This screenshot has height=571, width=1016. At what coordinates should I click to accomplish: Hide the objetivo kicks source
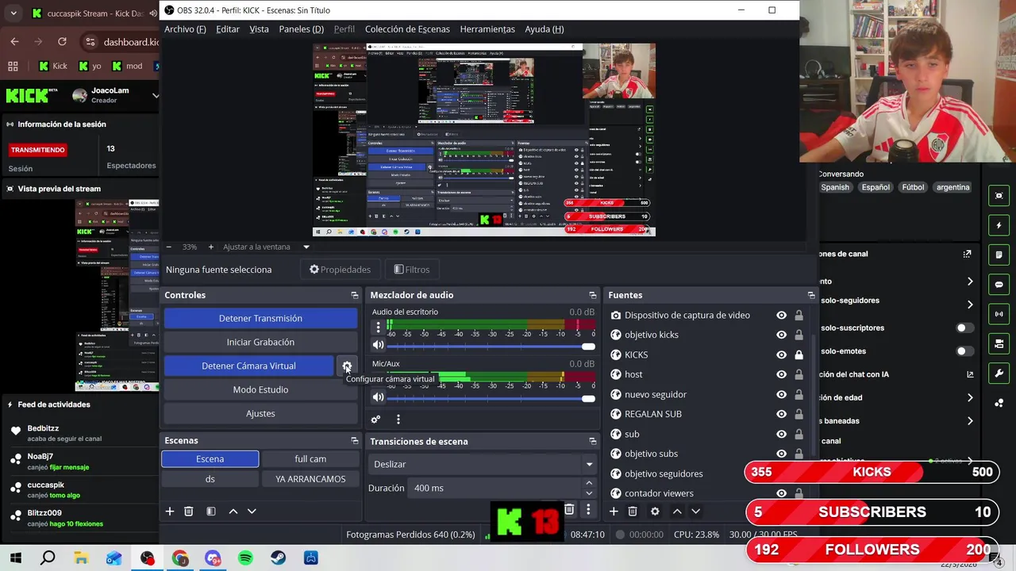[781, 335]
